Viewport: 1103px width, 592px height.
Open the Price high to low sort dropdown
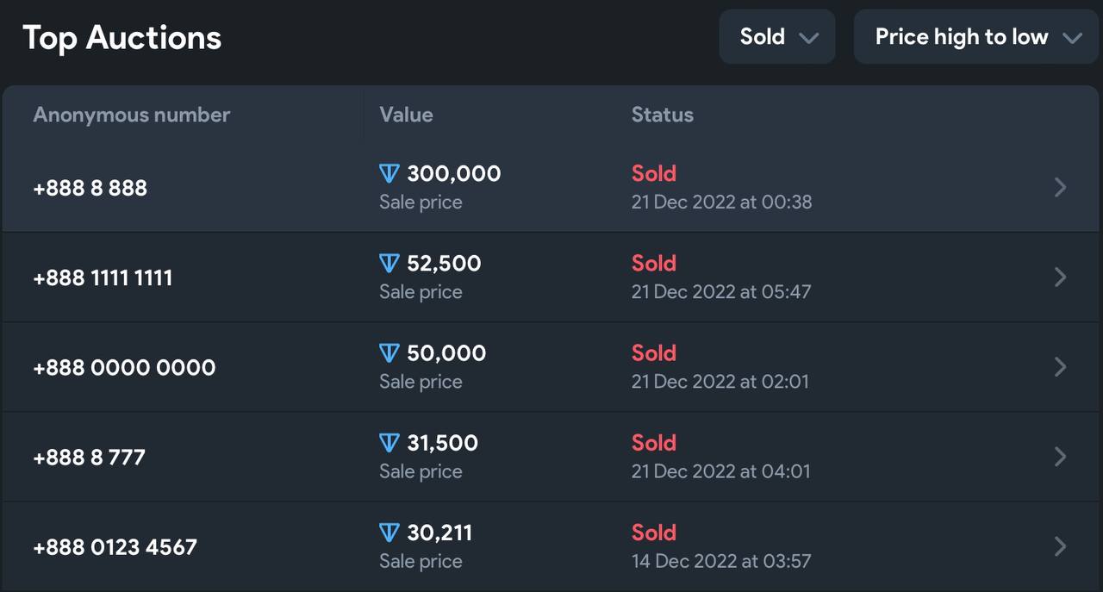point(977,37)
